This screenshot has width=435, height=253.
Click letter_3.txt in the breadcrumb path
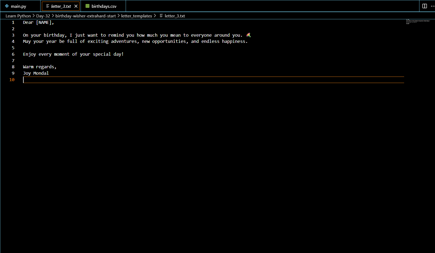(x=175, y=16)
